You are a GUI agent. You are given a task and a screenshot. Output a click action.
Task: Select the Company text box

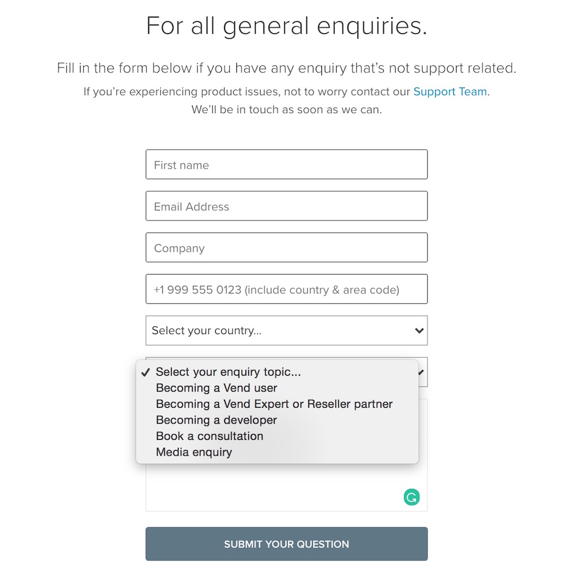click(287, 247)
